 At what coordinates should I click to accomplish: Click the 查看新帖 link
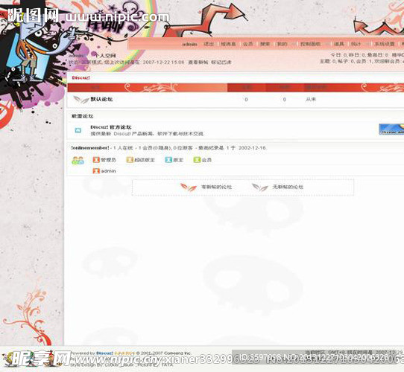198,62
